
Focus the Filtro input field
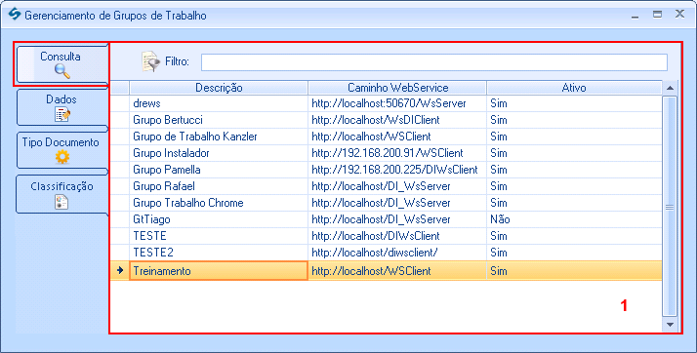pos(433,62)
